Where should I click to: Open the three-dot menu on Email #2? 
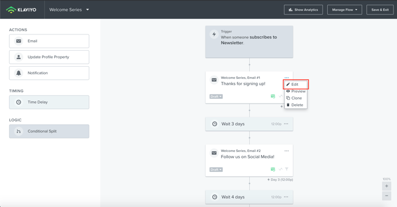click(286, 151)
